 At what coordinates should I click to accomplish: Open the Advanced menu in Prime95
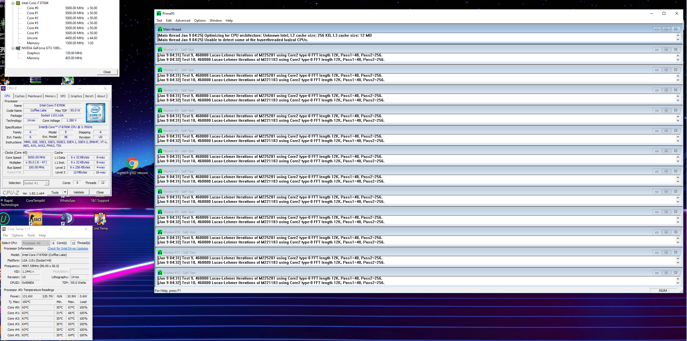pyautogui.click(x=183, y=21)
